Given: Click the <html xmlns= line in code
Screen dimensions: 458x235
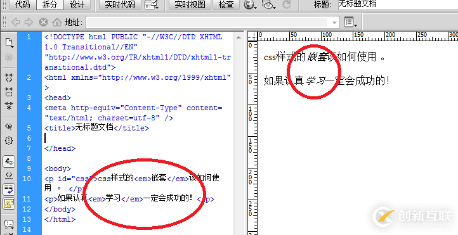Looking at the screenshot, I should tap(138, 77).
